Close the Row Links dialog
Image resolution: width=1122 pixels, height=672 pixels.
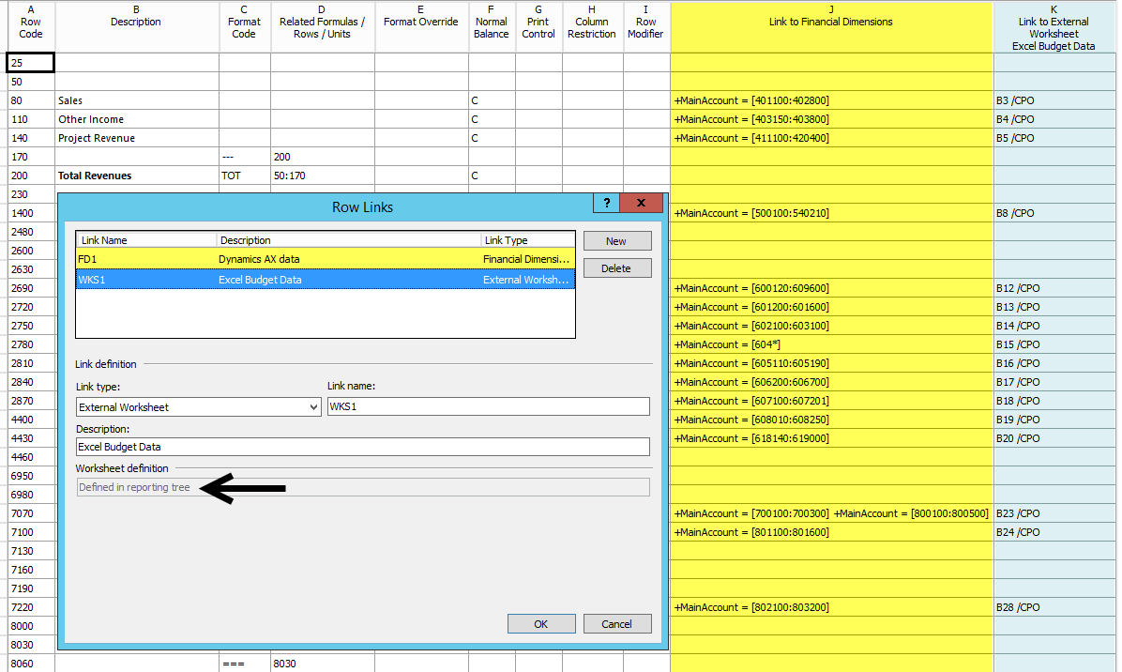click(642, 203)
